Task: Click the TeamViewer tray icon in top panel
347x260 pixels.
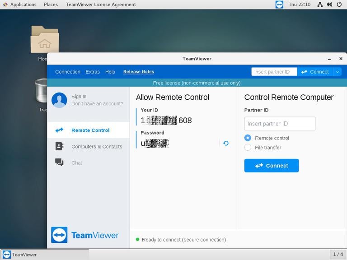Action: pos(279,5)
